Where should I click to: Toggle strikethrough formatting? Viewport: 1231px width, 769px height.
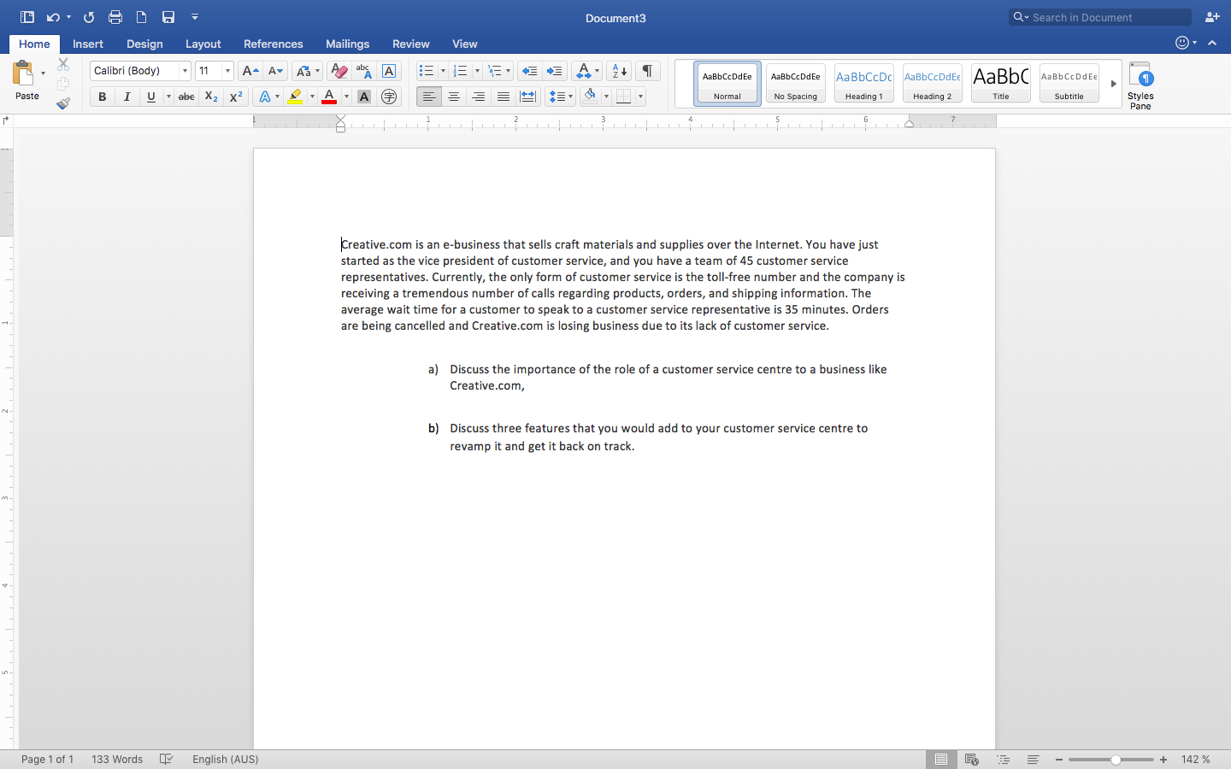coord(186,97)
